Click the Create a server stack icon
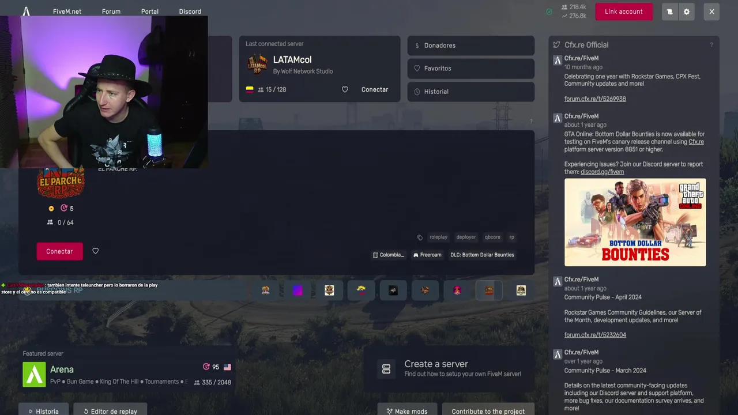738x415 pixels. pos(386,369)
